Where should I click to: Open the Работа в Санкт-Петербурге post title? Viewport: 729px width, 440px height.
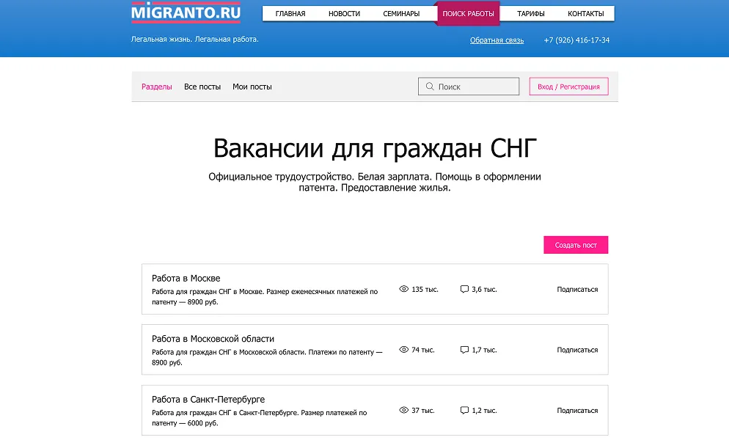208,400
